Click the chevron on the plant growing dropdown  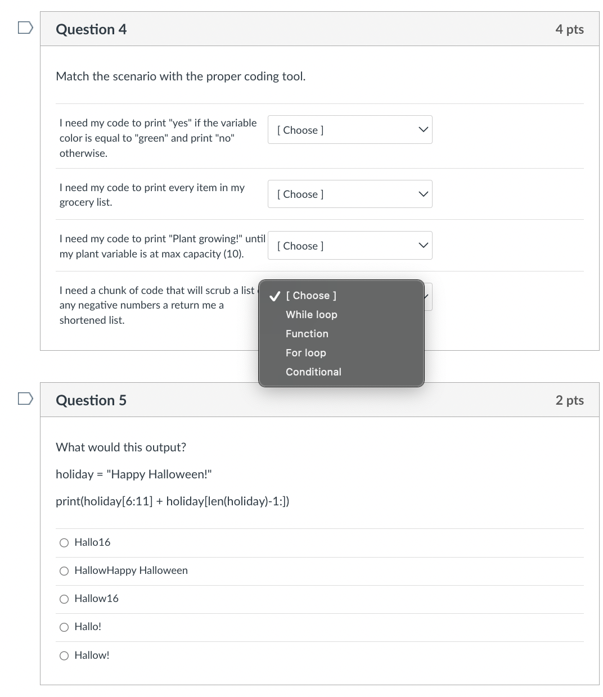422,245
